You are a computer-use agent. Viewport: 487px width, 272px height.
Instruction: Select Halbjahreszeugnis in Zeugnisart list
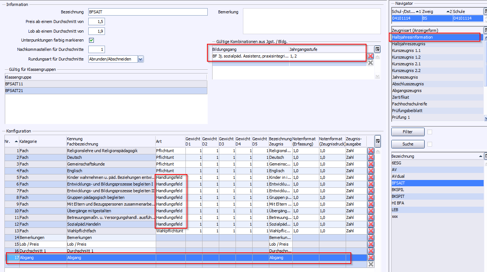click(409, 44)
